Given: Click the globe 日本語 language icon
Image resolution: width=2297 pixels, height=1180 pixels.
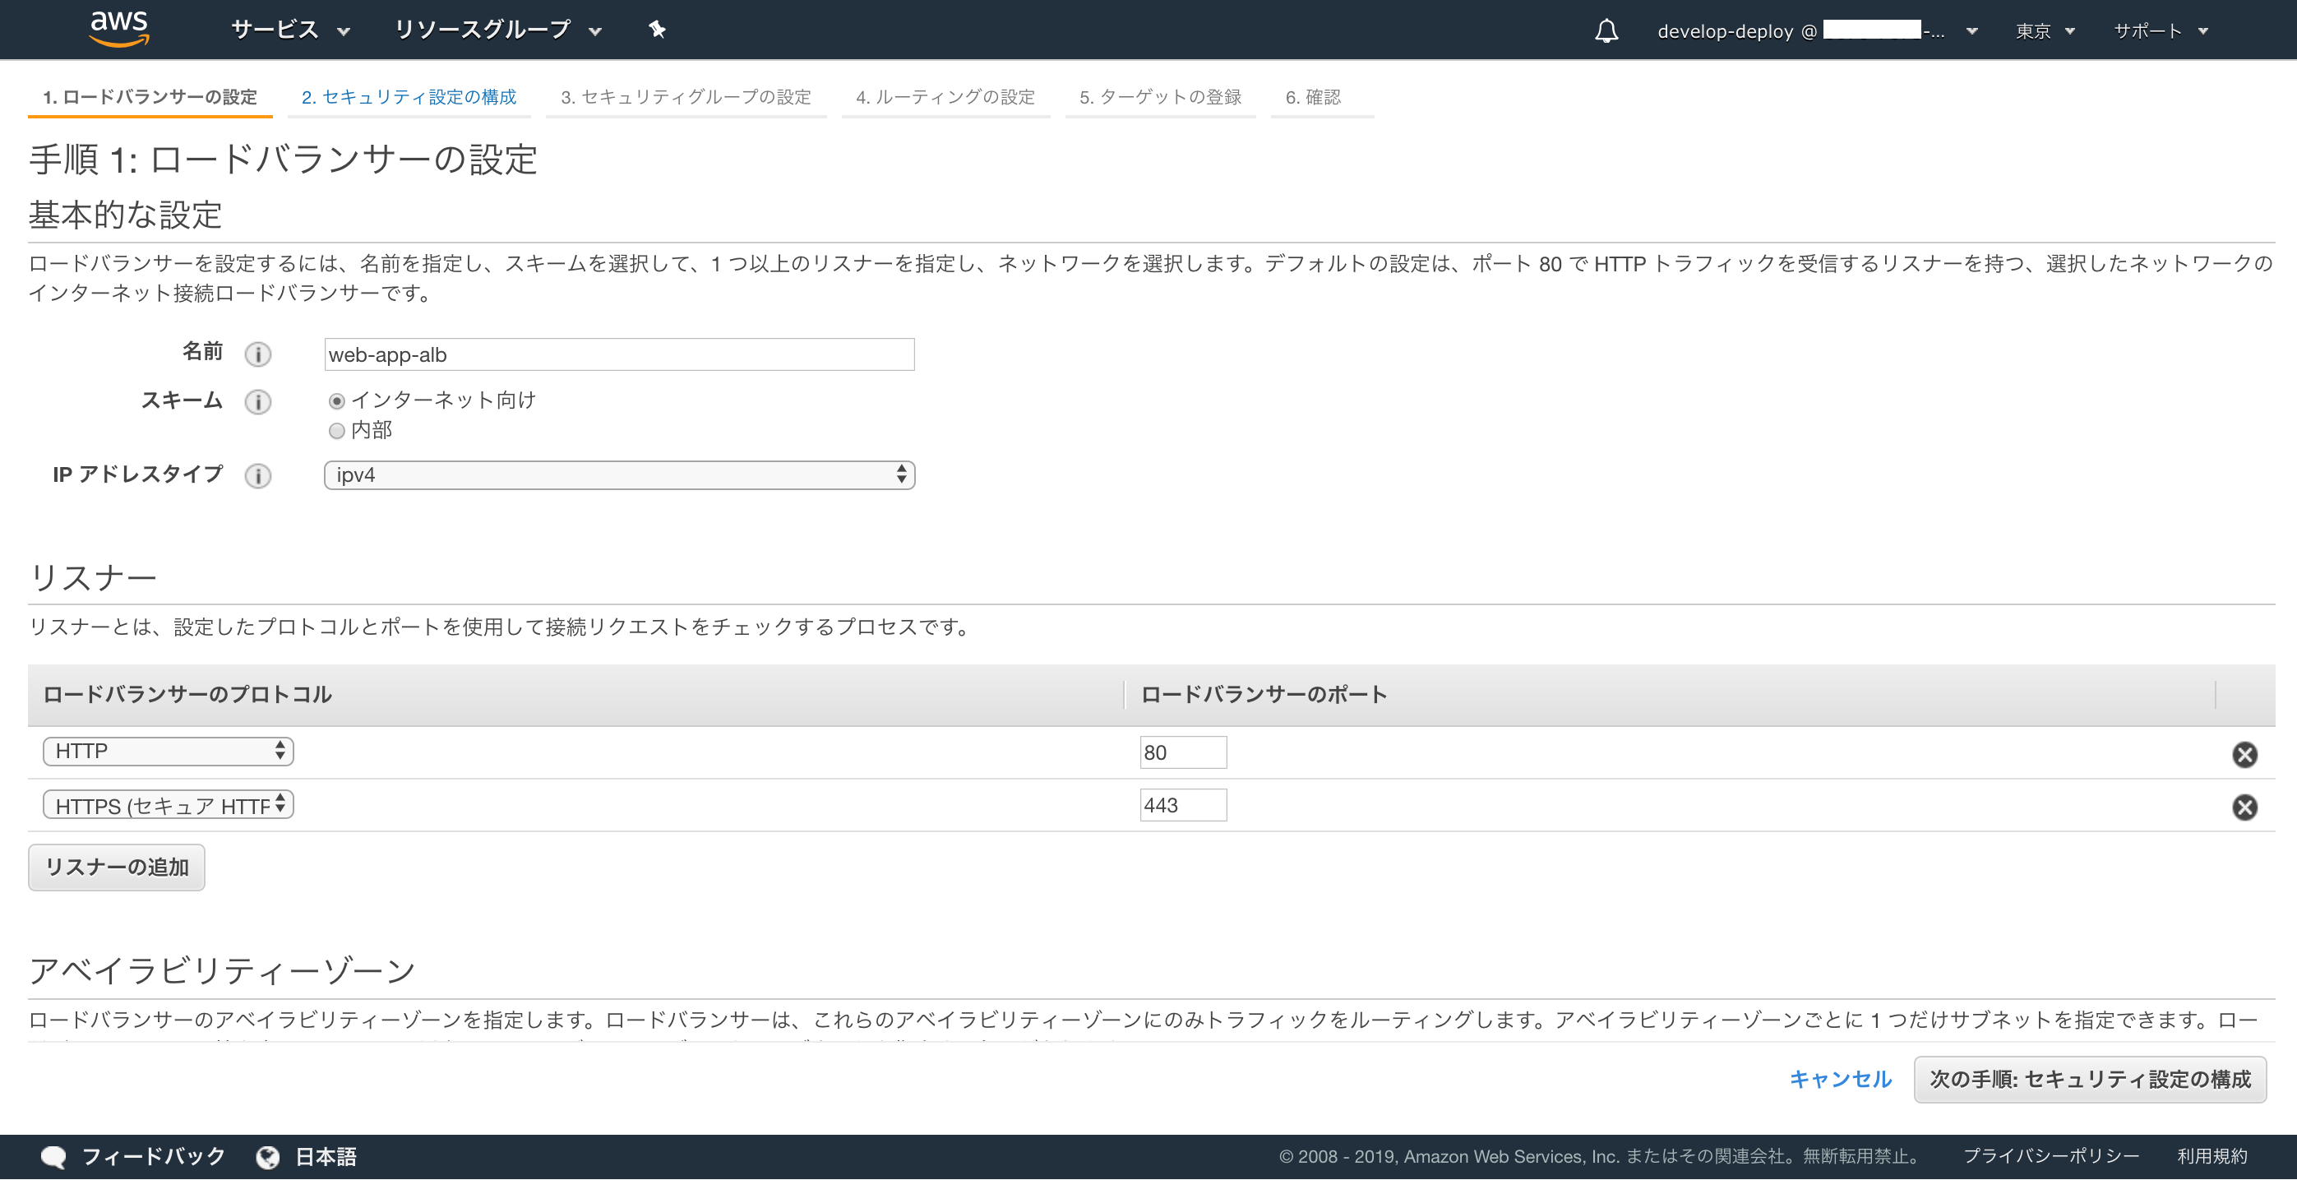Looking at the screenshot, I should (267, 1157).
